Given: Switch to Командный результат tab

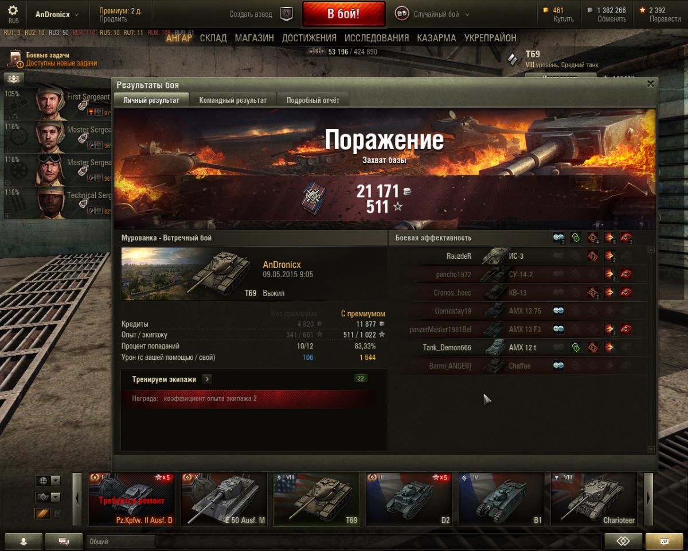Looking at the screenshot, I should [x=233, y=100].
